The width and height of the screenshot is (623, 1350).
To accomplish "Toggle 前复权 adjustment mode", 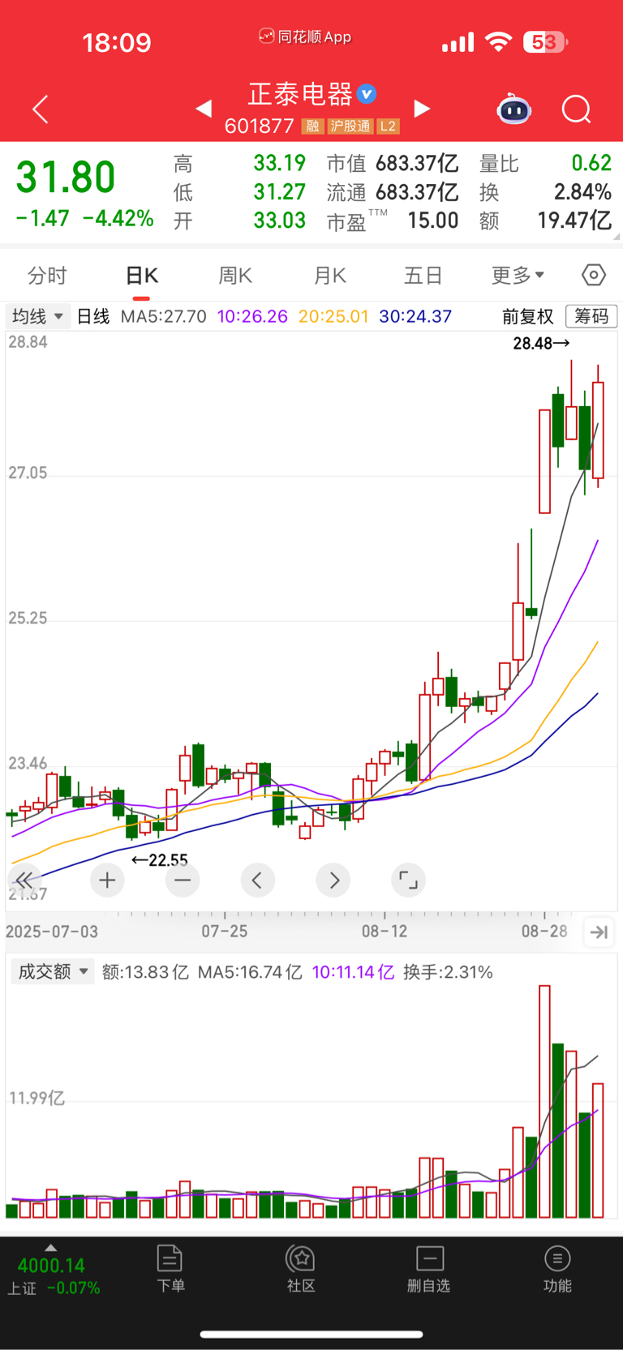I will [x=528, y=316].
